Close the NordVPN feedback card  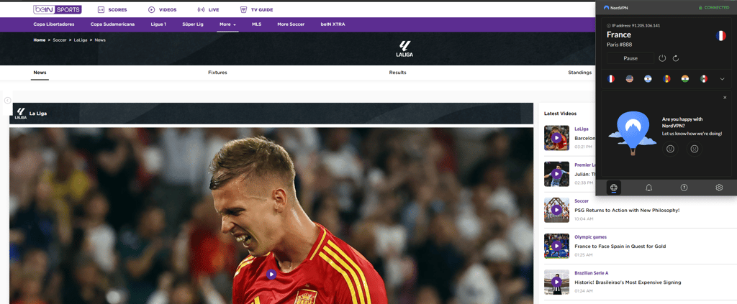[725, 97]
